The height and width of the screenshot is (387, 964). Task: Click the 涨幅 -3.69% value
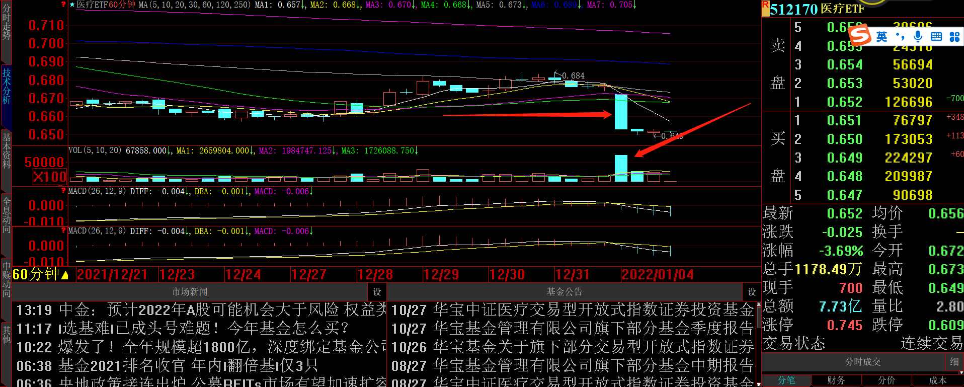click(841, 251)
